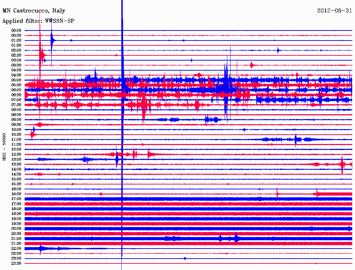Click the date label 2012-08-31
This screenshot has height=270, width=355.
334,11
